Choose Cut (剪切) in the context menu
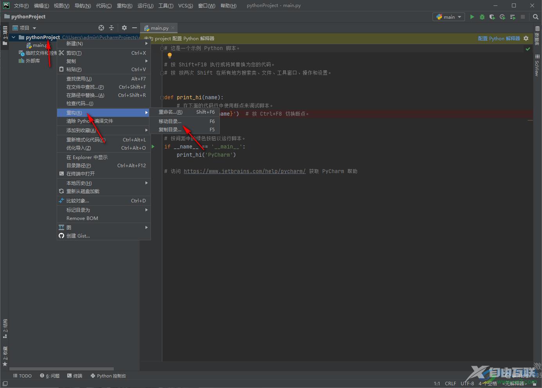Screen dimensions: 542x388 click(104, 53)
